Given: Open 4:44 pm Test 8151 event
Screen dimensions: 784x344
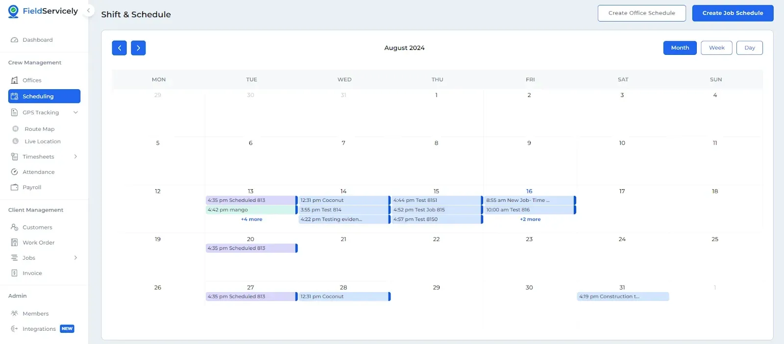Looking at the screenshot, I should coord(437,200).
